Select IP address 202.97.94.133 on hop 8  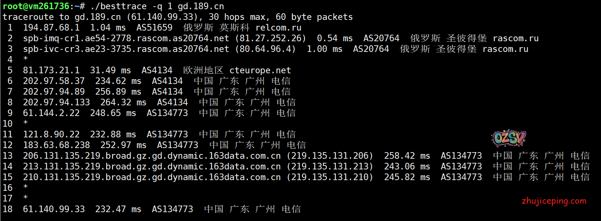pos(56,102)
